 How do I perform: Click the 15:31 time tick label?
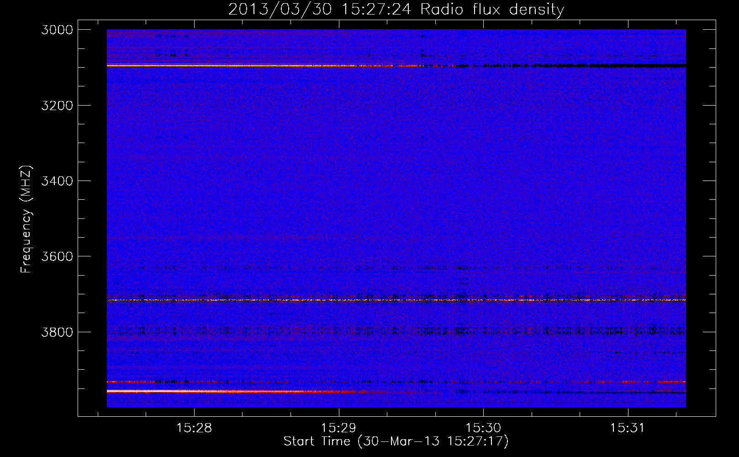pos(628,428)
